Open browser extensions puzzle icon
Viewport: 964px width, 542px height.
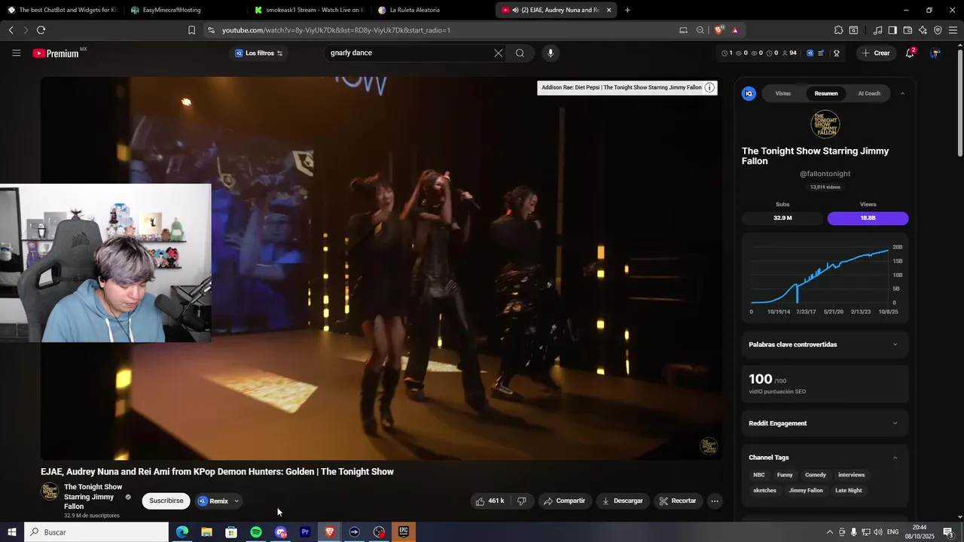point(838,30)
